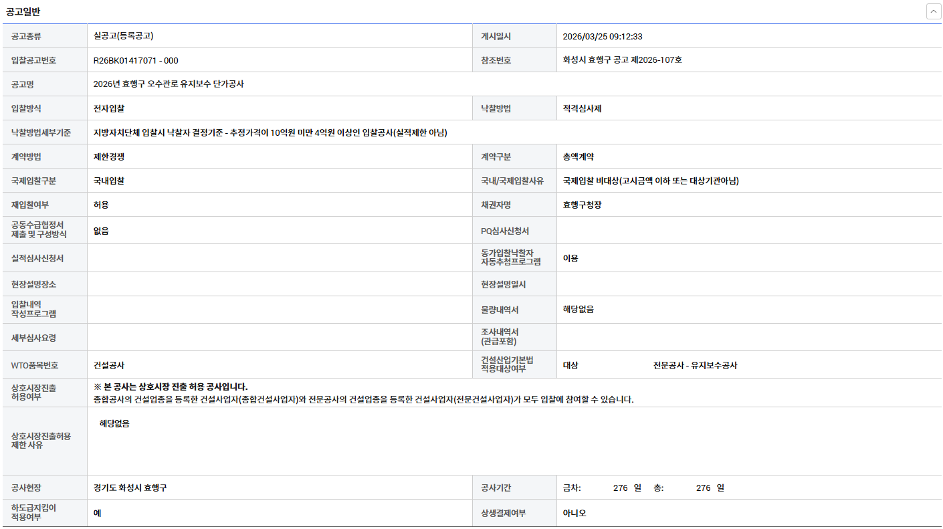Click the 공고일반 section title
This screenshot has width=943, height=529.
(23, 11)
